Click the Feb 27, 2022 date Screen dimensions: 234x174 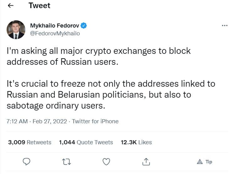[50, 121]
